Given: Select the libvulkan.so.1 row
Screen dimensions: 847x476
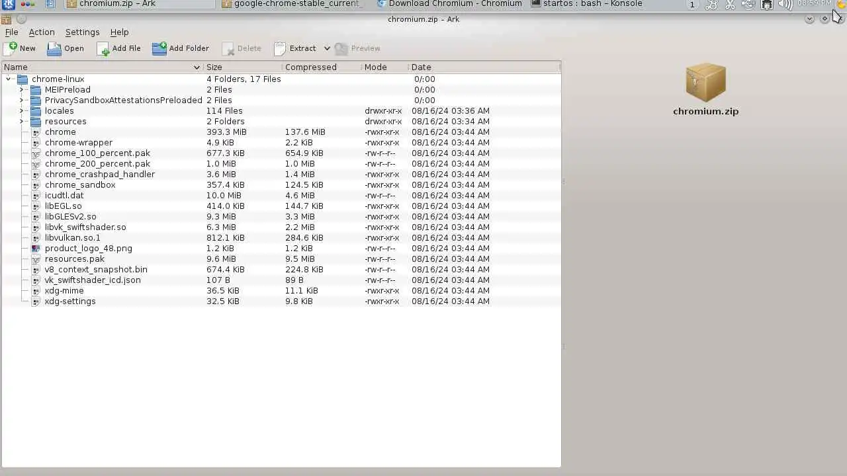Looking at the screenshot, I should (281, 238).
